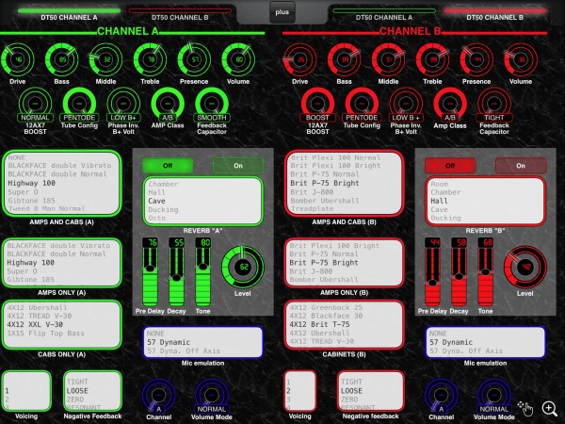Viewport: 565px width, 424px height.
Task: Click the Channel A Middle knob
Action: (105, 59)
